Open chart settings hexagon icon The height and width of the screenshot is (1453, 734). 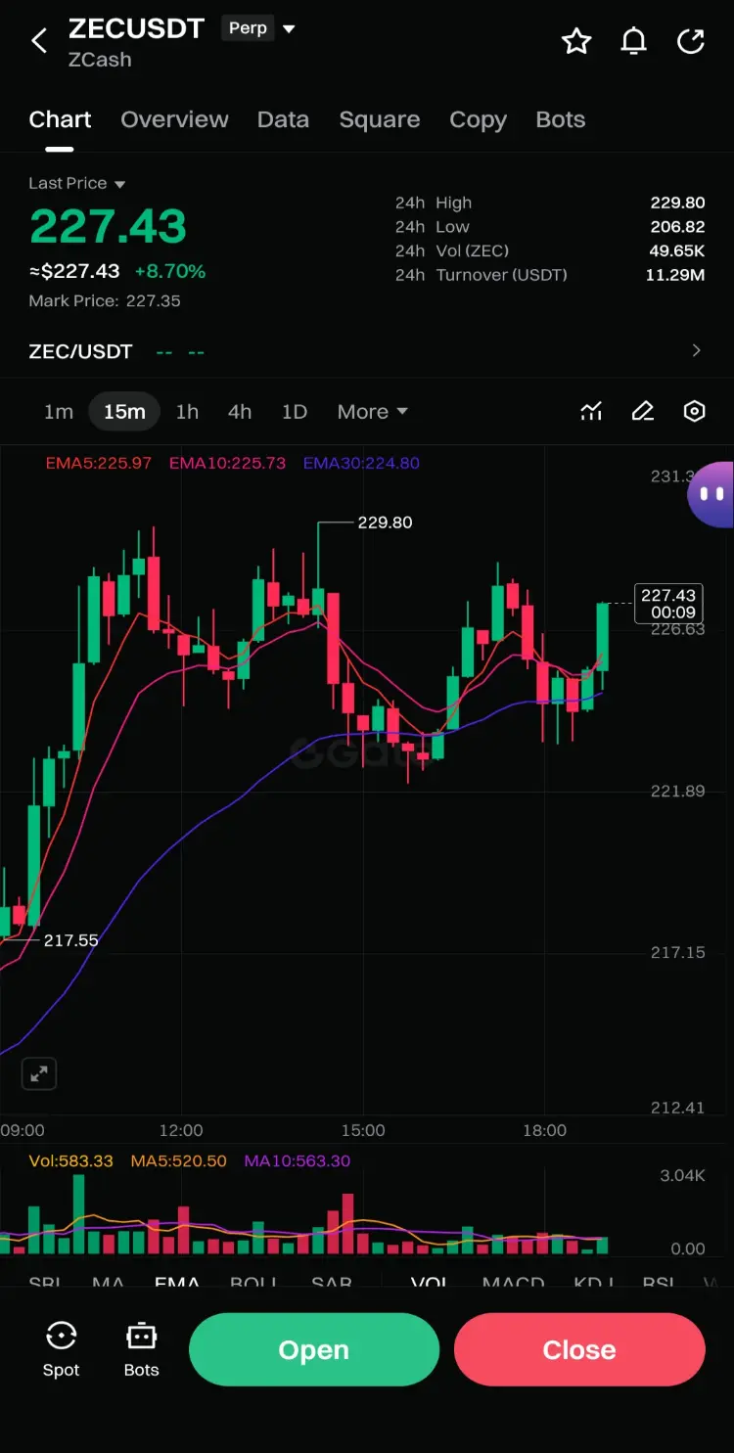(694, 412)
